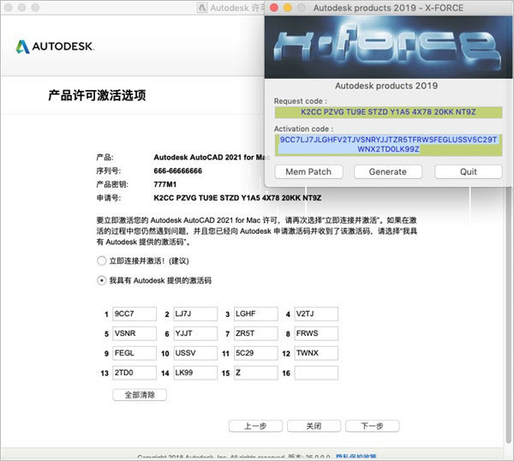Click activation code field 5 containing VSNR
514x461 pixels.
(134, 333)
